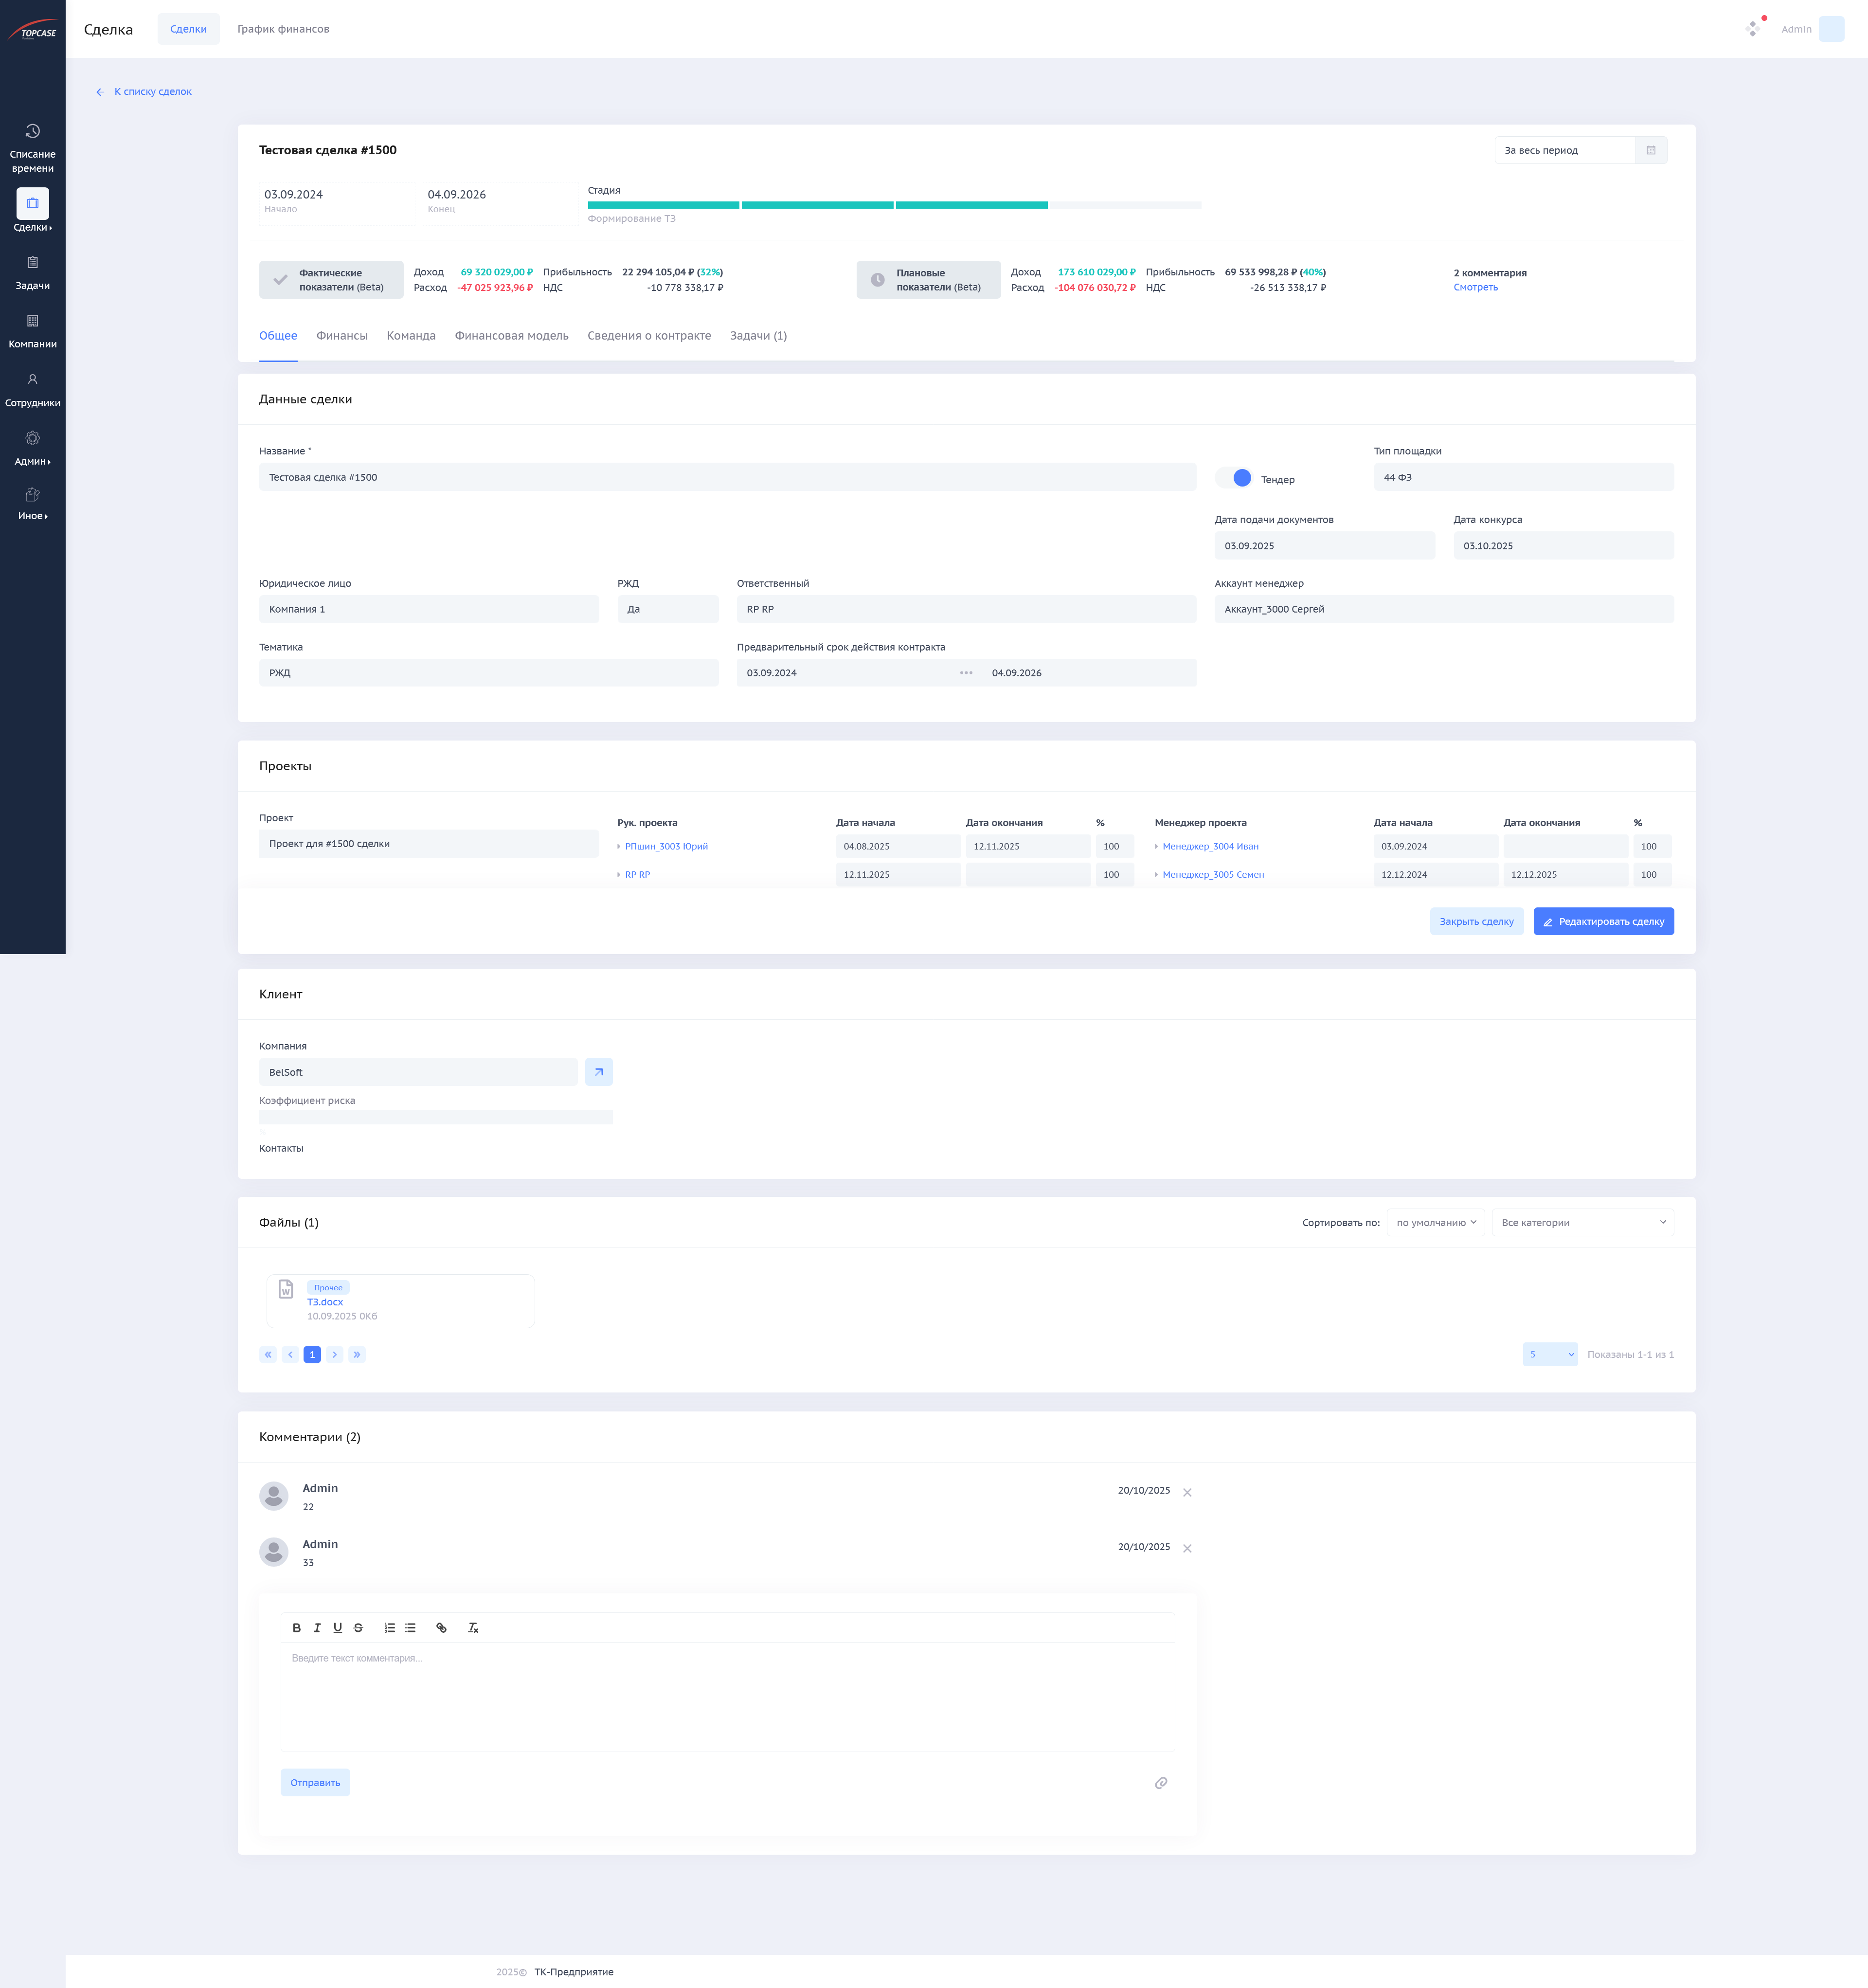This screenshot has width=1868, height=1988.
Task: Open the Списание времени sidebar section
Action: click(x=32, y=147)
